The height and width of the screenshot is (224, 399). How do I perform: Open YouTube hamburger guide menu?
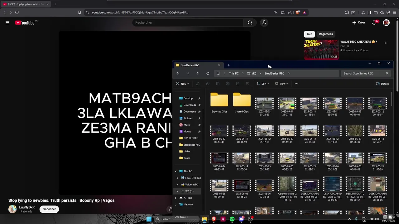(7, 22)
